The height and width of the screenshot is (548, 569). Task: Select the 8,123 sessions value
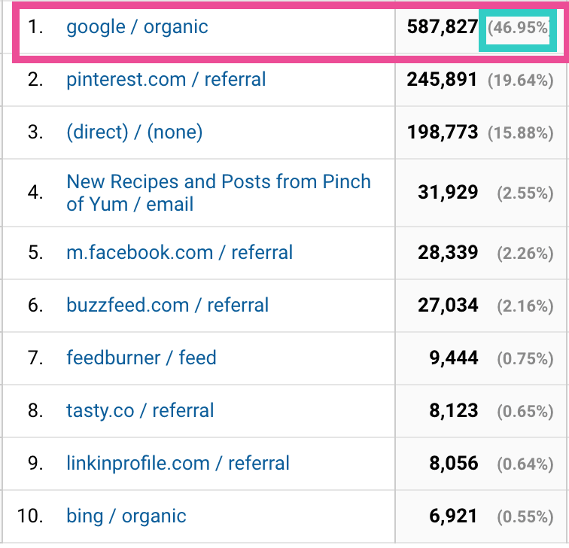(x=454, y=411)
